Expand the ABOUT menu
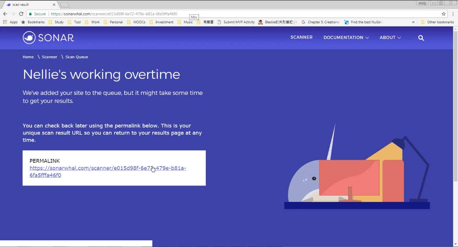The height and width of the screenshot is (247, 458). (390, 37)
